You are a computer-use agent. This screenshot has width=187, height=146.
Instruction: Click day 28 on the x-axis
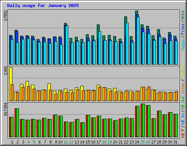[159, 142]
